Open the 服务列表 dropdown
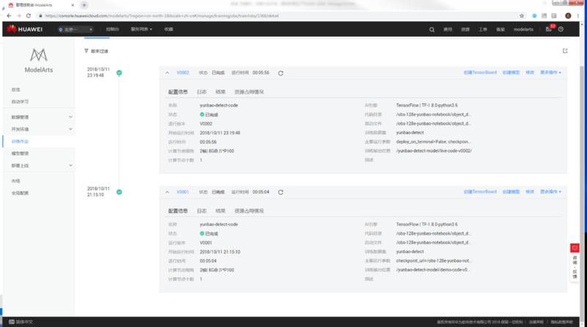Image resolution: width=587 pixels, height=327 pixels. click(141, 29)
